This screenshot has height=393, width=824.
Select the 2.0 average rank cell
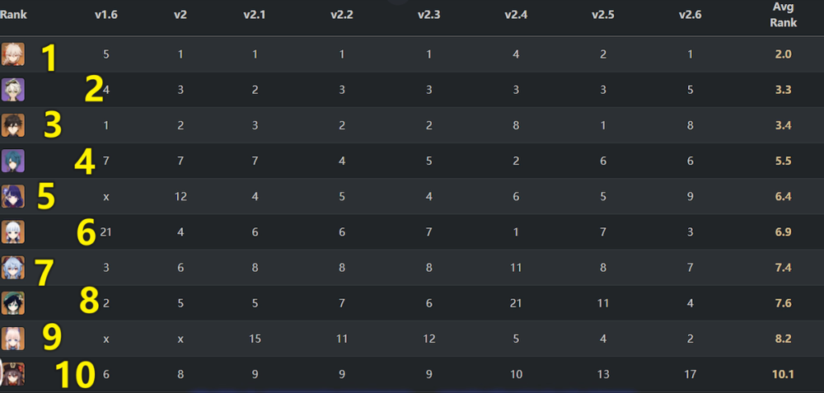point(783,54)
